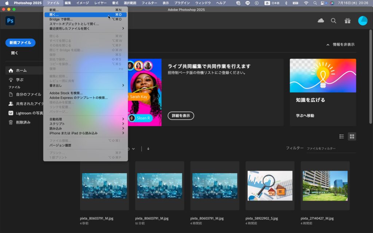Expand iPhone または iPad から読み込み submenu

coord(86,133)
